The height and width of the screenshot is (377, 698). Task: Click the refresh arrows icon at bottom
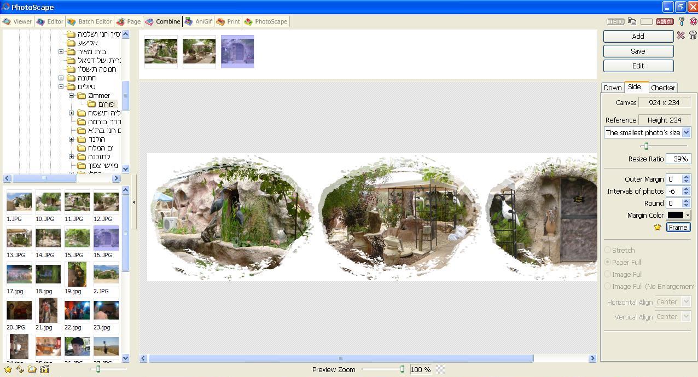pyautogui.click(x=20, y=369)
